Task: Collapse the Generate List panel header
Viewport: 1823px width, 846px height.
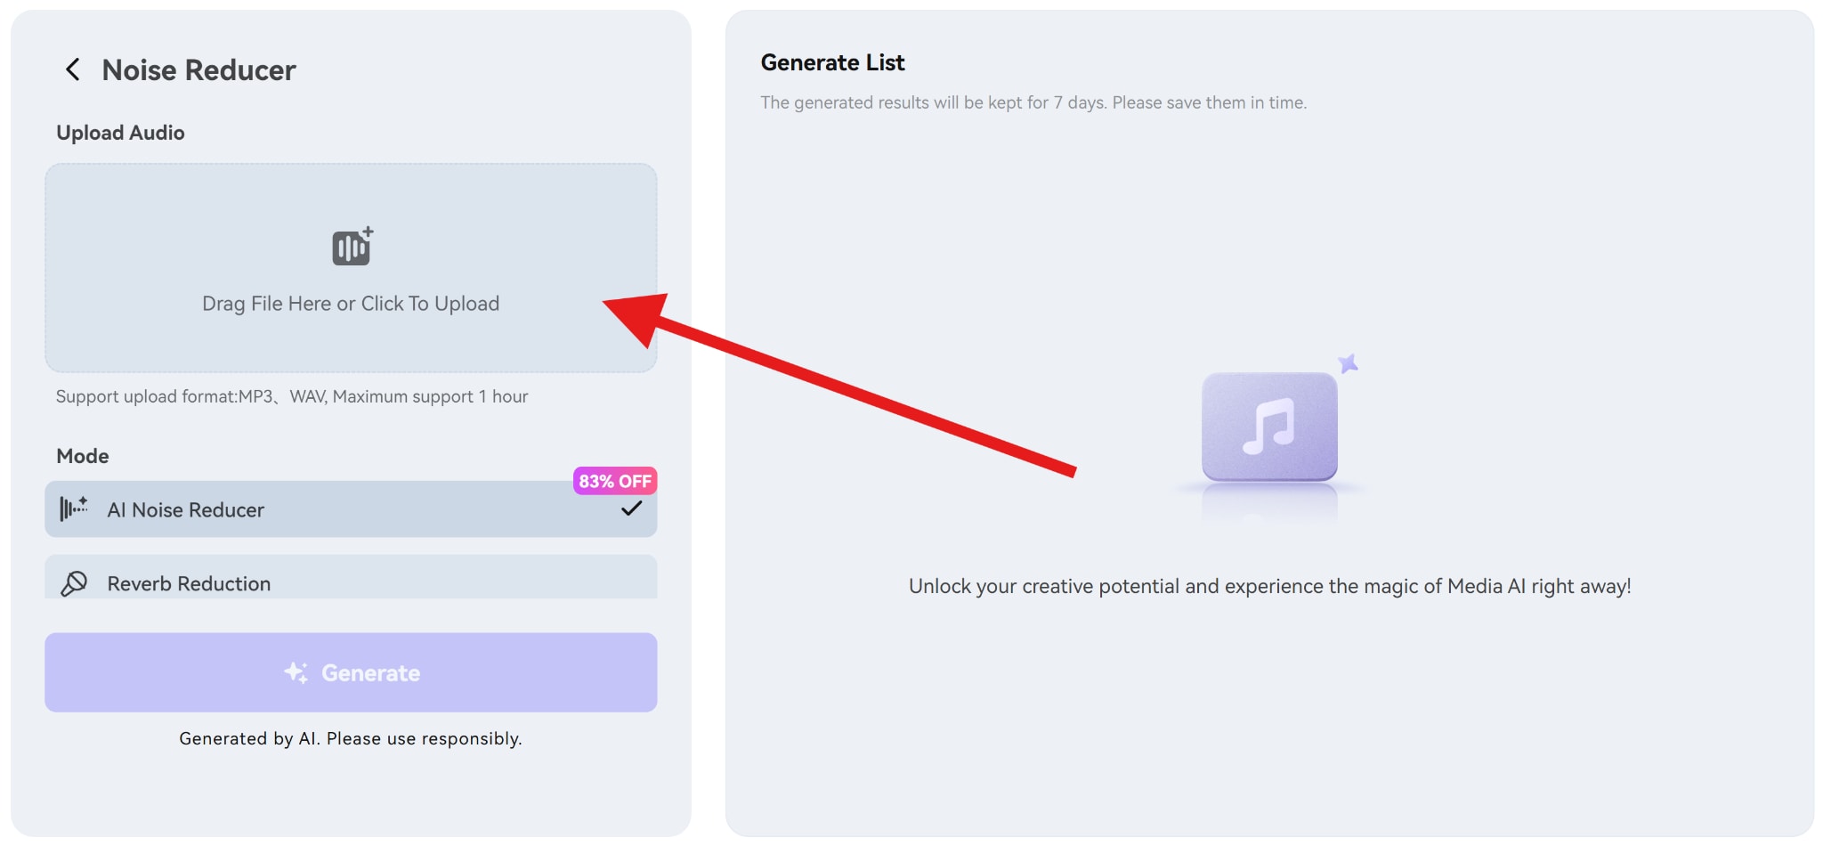Action: click(x=832, y=62)
